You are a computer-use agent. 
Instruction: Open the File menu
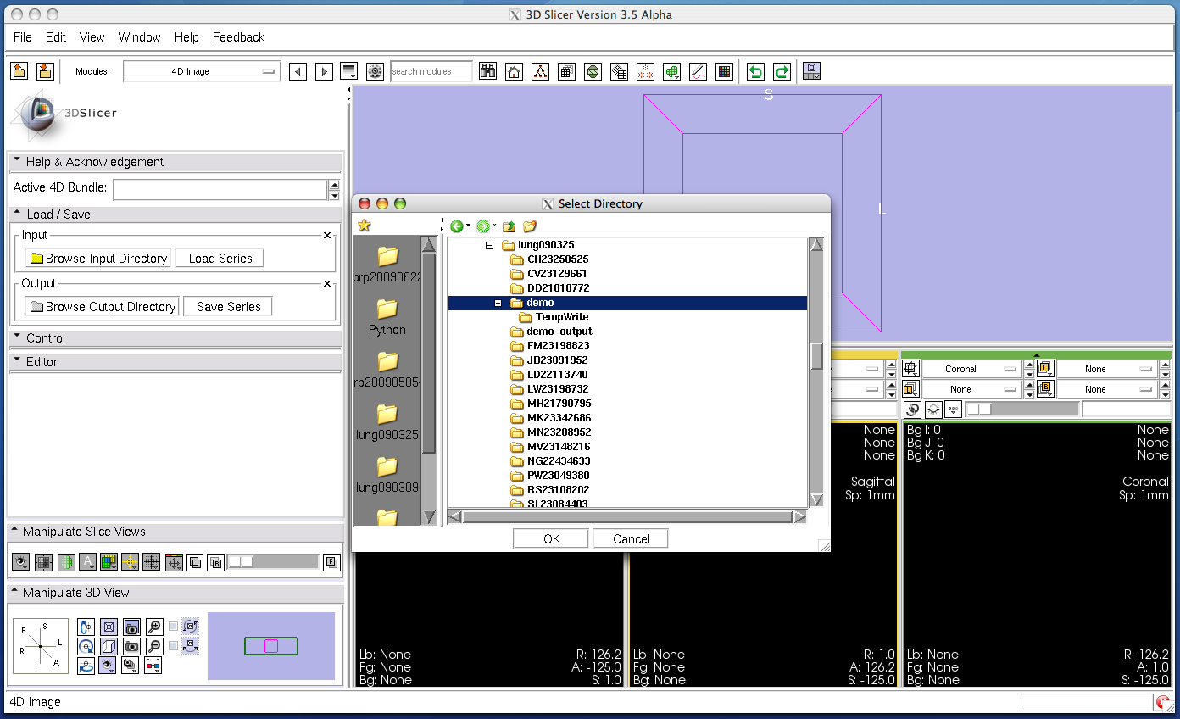(23, 37)
